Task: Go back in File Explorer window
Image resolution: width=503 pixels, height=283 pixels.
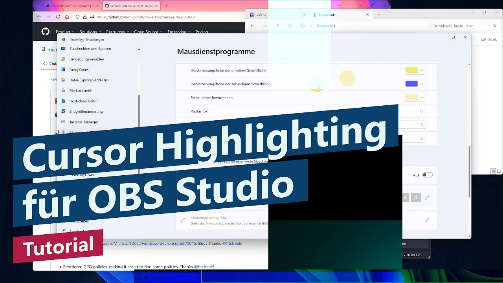Action: (252, 26)
